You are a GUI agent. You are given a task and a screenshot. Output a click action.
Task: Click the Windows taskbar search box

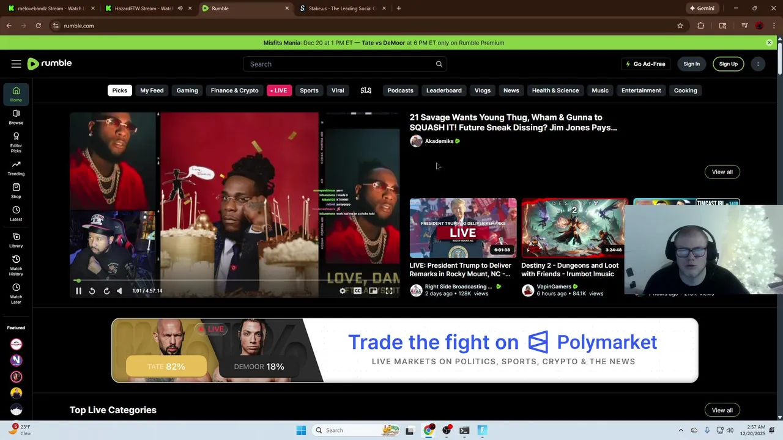tap(357, 430)
